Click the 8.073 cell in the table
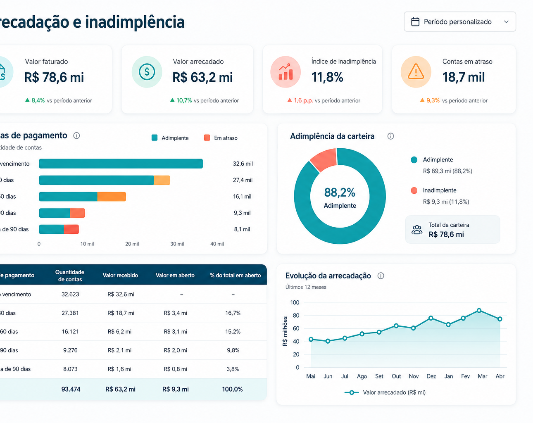The image size is (533, 423). click(x=70, y=369)
